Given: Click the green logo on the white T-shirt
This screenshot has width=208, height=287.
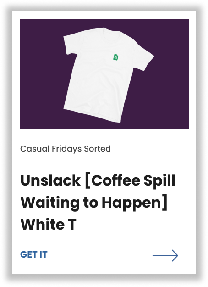Looking at the screenshot, I should point(116,57).
